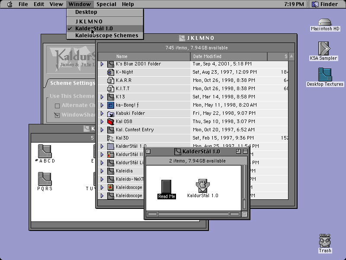Open the View menu
The image size is (346, 260).
pyautogui.click(x=56, y=4)
